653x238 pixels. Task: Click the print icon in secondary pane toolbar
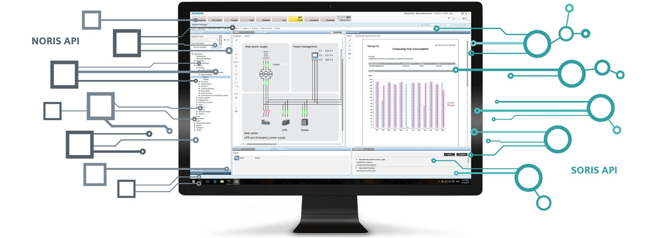click(350, 54)
